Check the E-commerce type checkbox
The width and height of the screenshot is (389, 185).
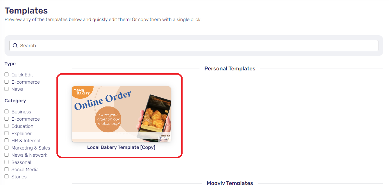[7, 82]
